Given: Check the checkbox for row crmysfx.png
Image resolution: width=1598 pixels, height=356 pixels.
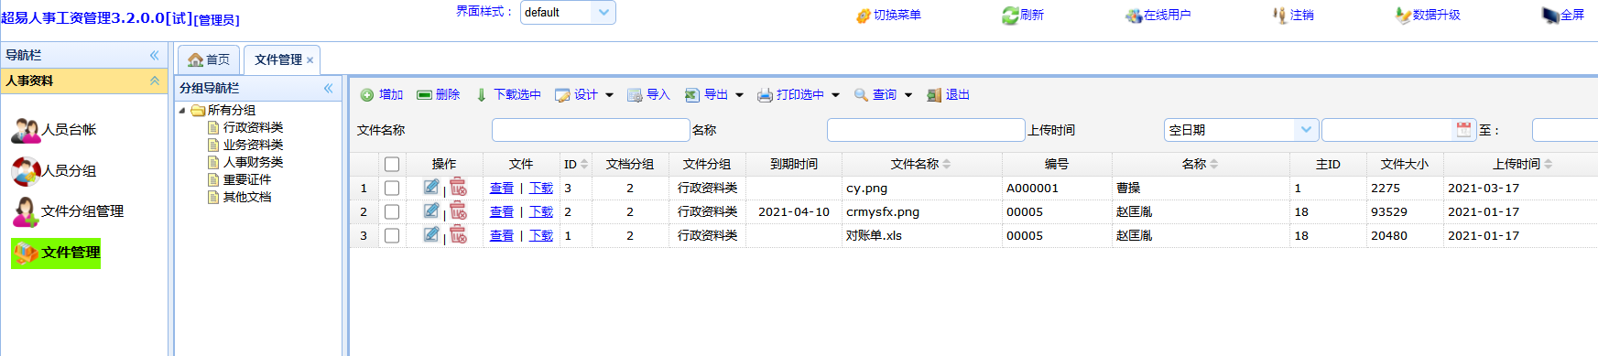Looking at the screenshot, I should click(x=392, y=211).
